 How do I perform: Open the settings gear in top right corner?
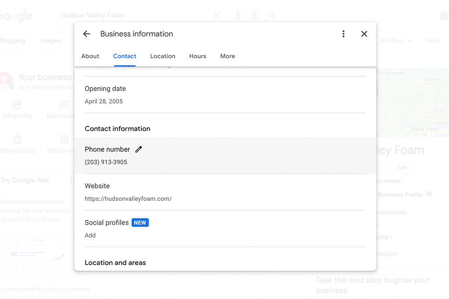(x=444, y=15)
